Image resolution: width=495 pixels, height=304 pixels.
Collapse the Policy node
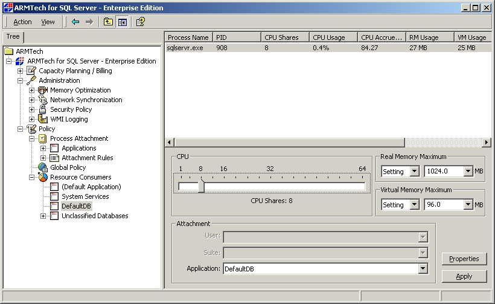[x=20, y=129]
